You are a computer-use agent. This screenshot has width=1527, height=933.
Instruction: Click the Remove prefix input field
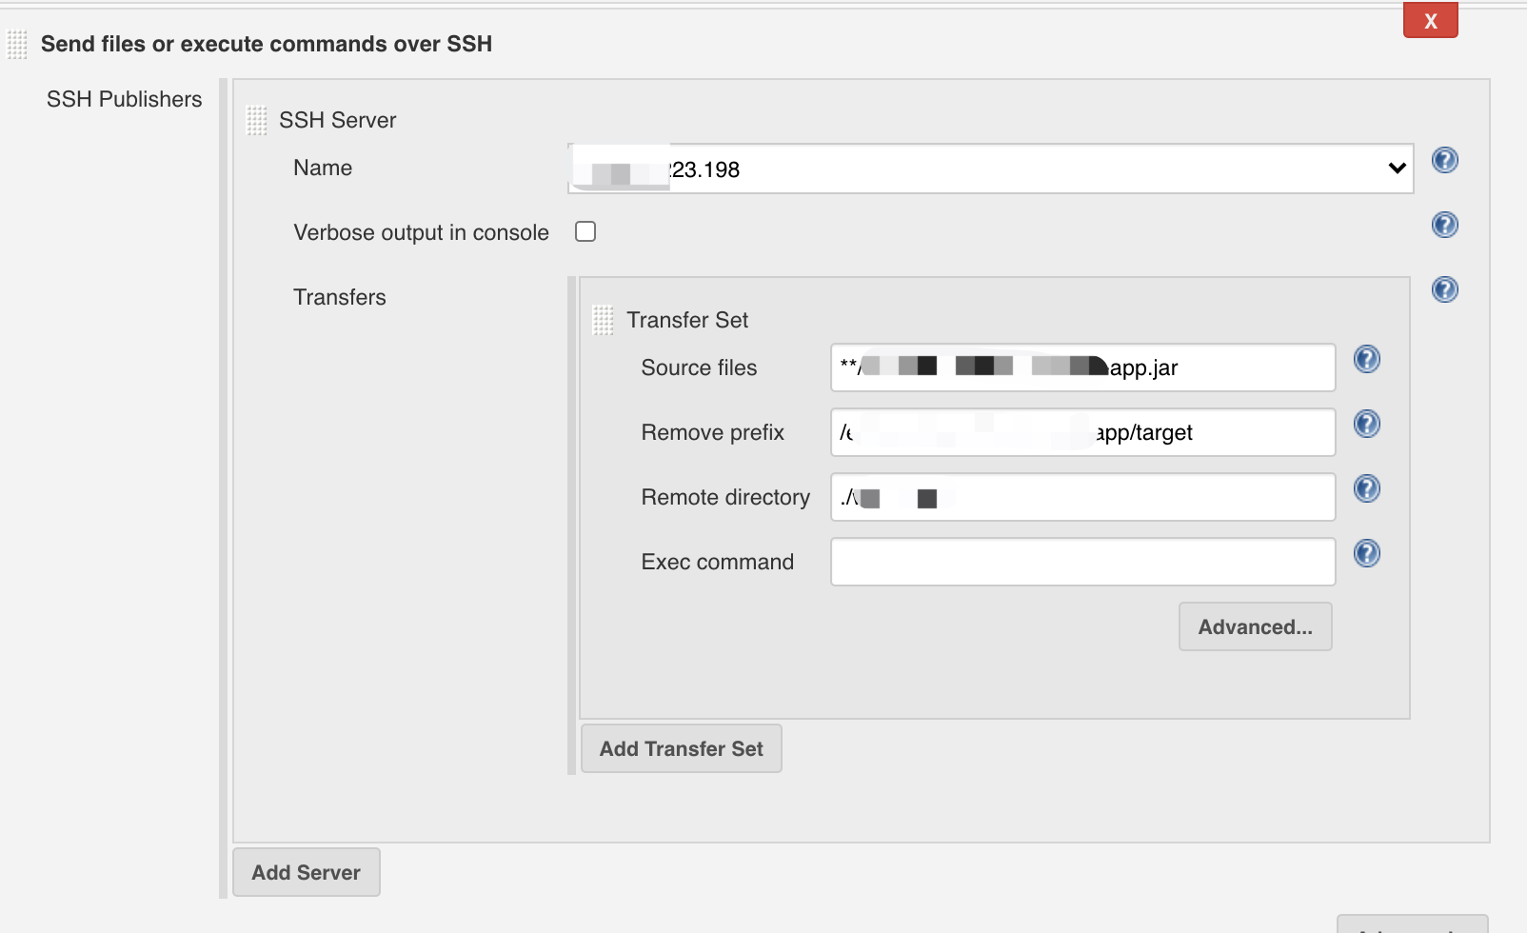[x=1082, y=432]
